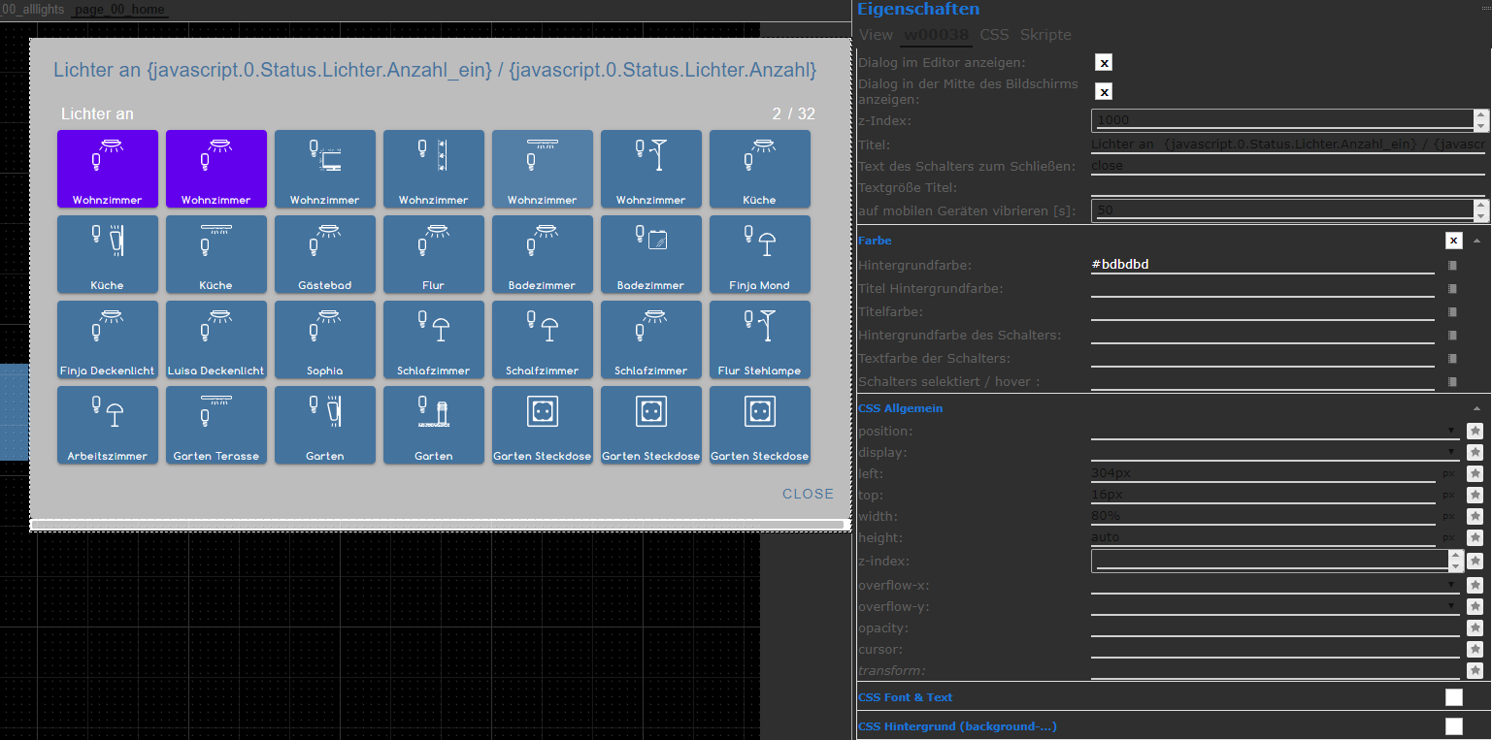Open the overflow-y dropdown
Image resolution: width=1492 pixels, height=740 pixels.
tap(1276, 606)
